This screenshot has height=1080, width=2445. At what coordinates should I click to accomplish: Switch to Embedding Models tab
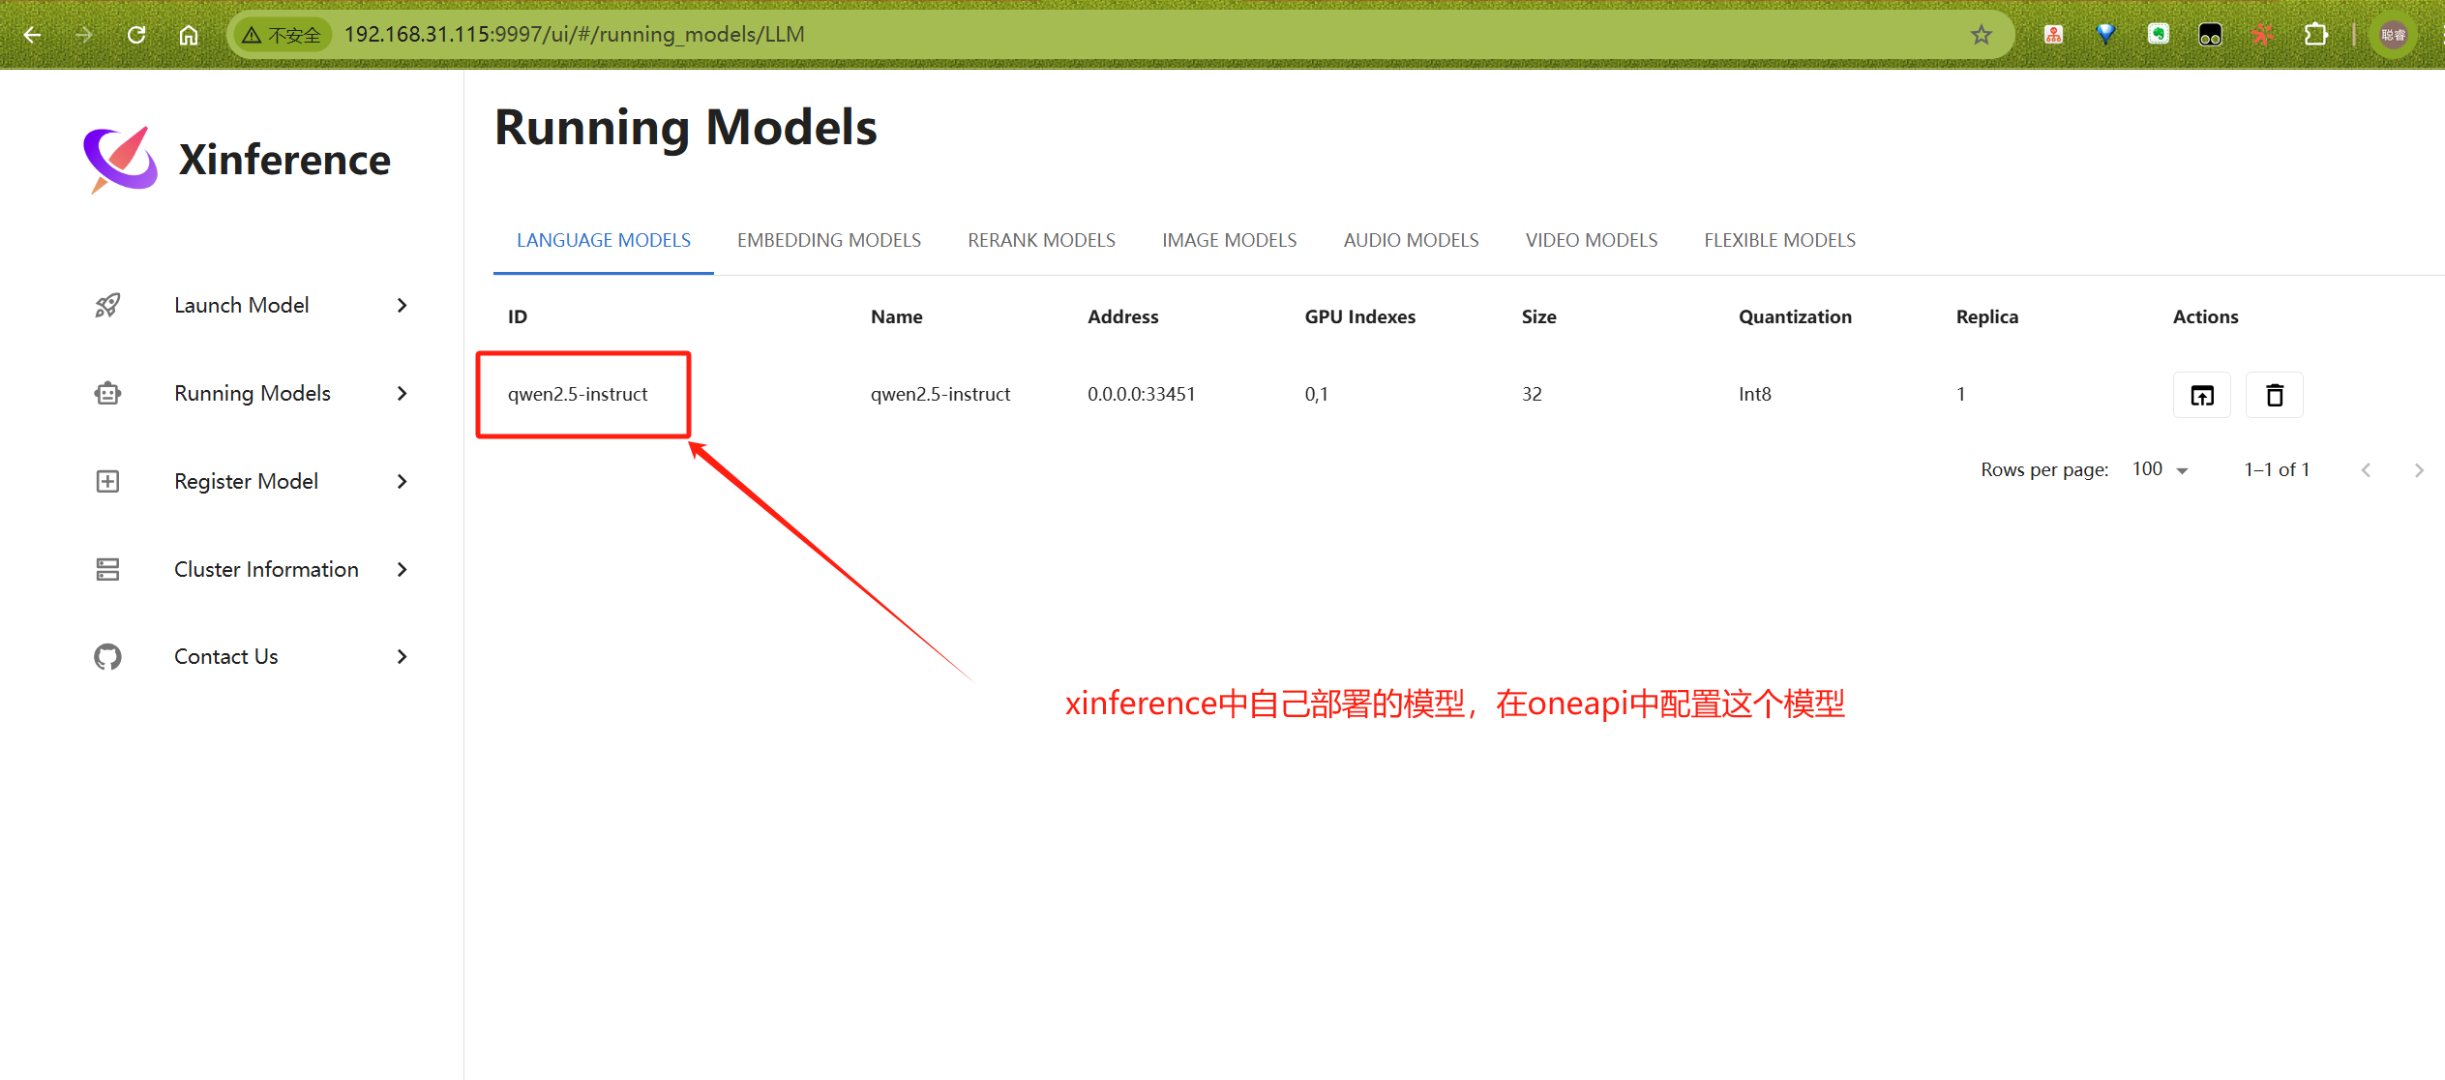point(828,240)
